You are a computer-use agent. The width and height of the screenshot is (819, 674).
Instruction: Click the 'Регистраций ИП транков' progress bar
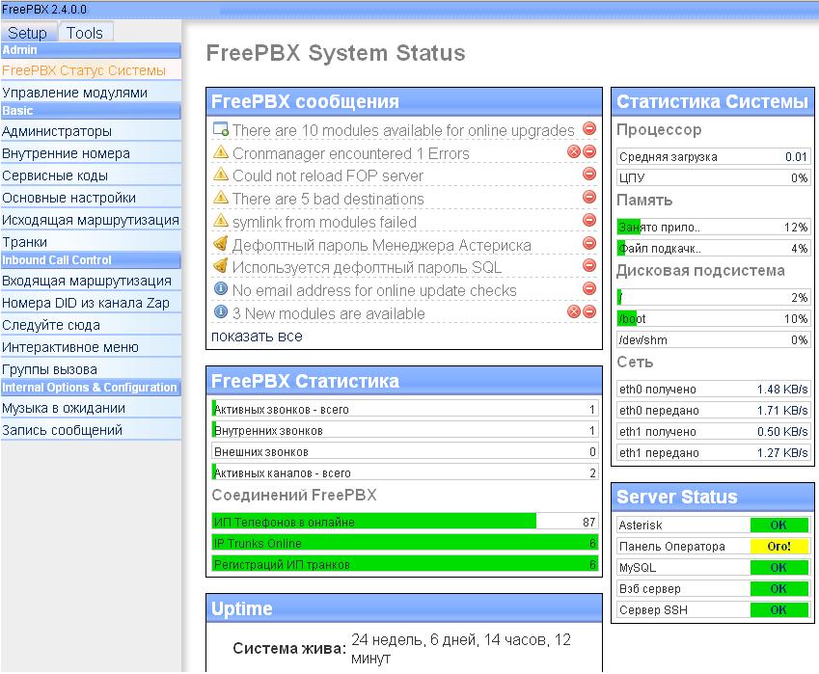[x=405, y=564]
